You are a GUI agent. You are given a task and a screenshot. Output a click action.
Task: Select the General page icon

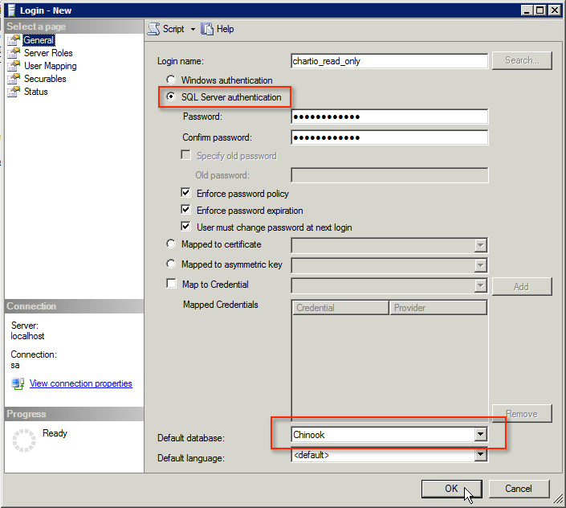13,40
